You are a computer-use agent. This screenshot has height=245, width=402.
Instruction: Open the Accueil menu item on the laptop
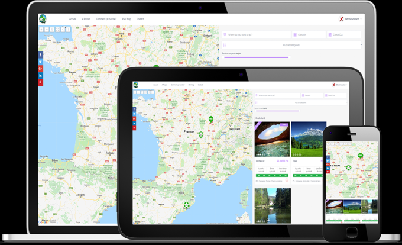pyautogui.click(x=73, y=19)
